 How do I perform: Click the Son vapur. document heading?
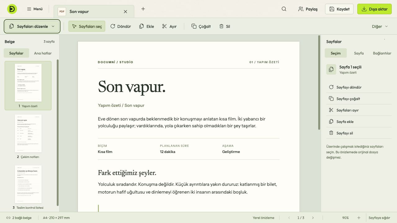tap(132, 86)
